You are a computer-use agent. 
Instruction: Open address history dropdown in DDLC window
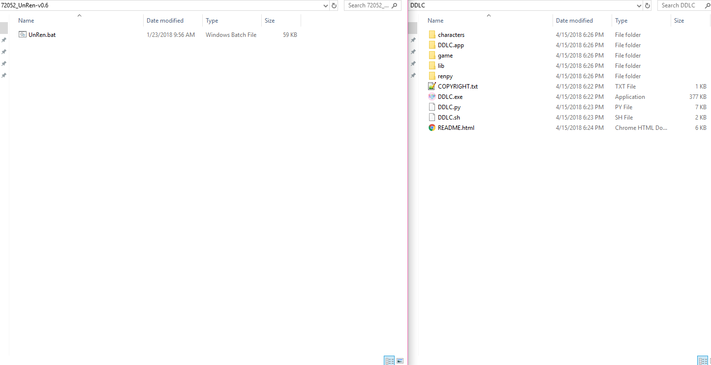[x=639, y=5]
